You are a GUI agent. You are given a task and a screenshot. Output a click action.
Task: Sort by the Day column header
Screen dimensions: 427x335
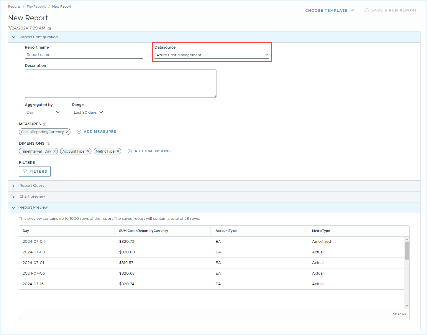[67, 231]
